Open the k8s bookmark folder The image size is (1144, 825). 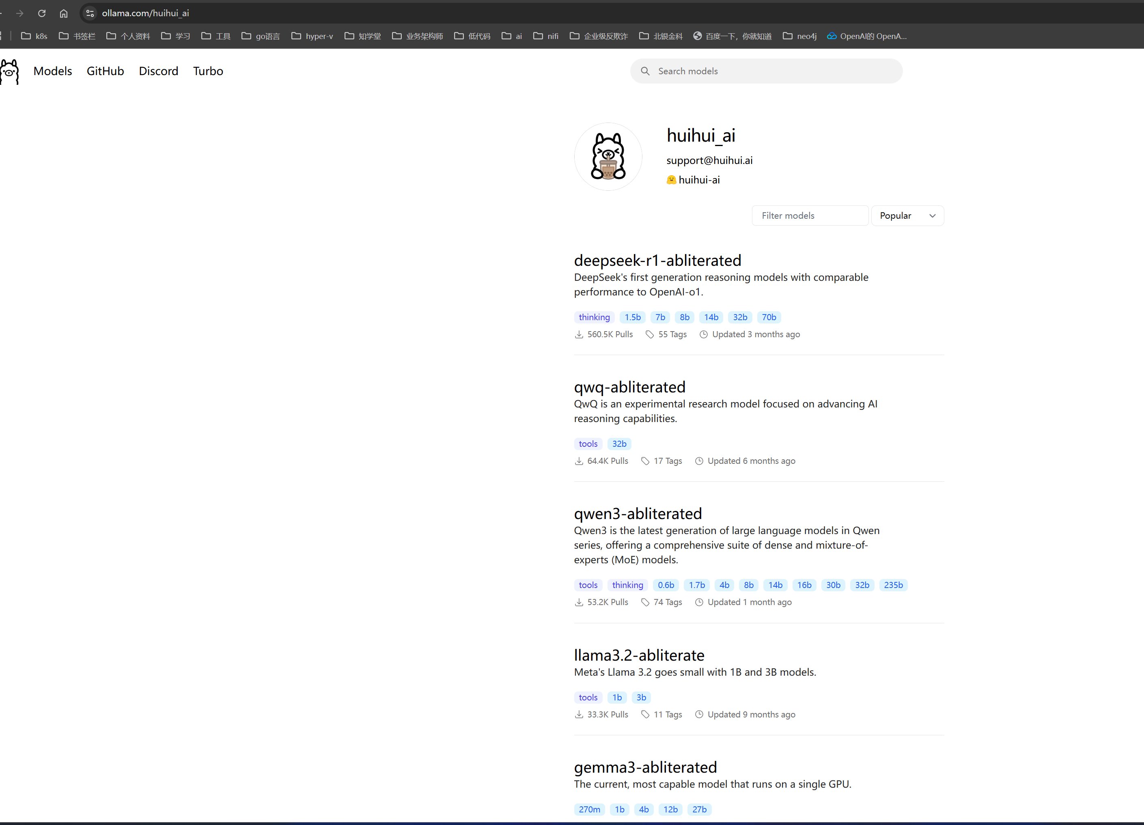click(34, 36)
